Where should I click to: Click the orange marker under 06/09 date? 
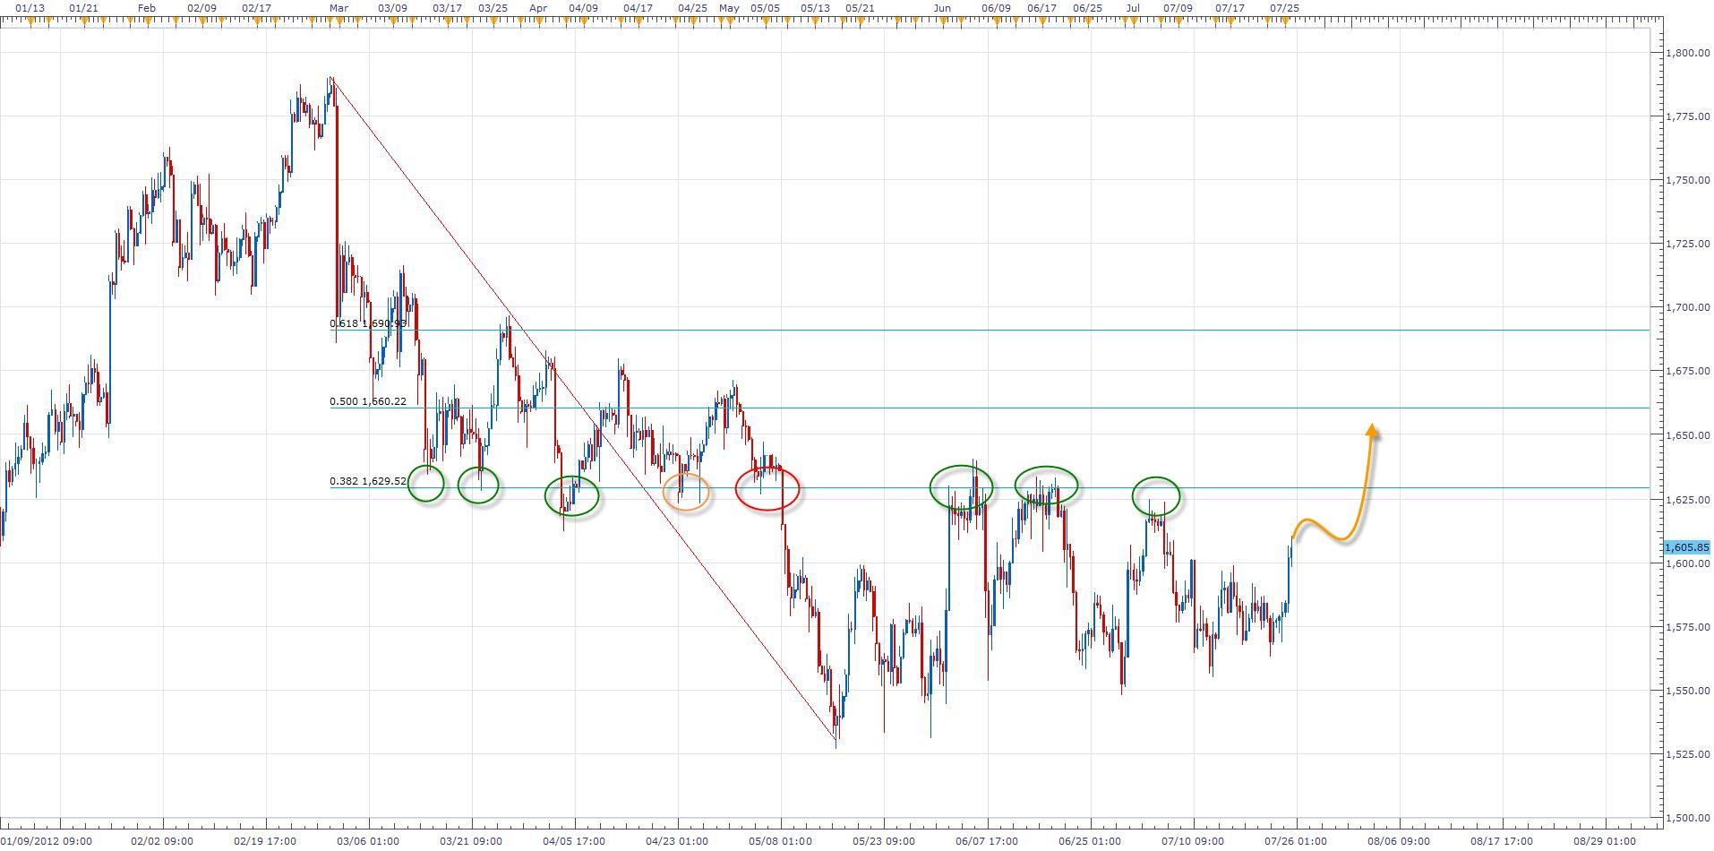click(996, 21)
